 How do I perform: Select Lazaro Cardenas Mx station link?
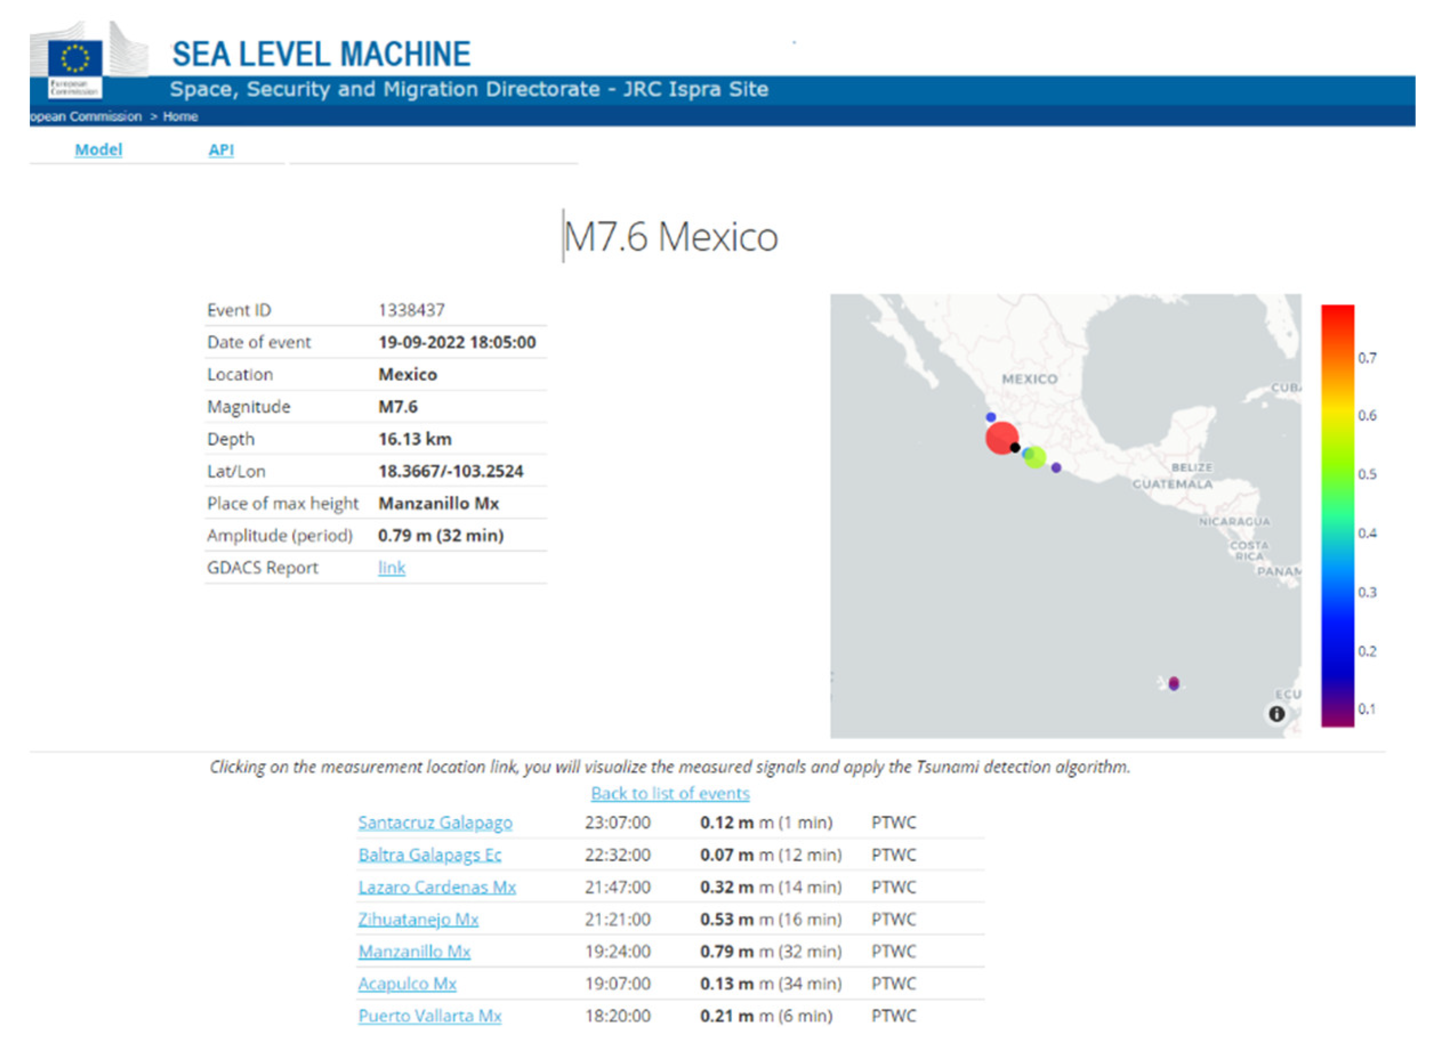coord(437,887)
